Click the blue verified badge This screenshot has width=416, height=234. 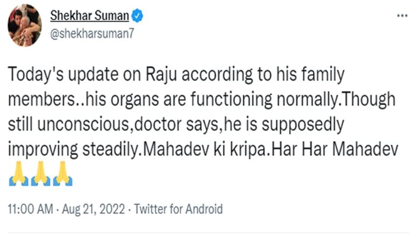coord(137,16)
